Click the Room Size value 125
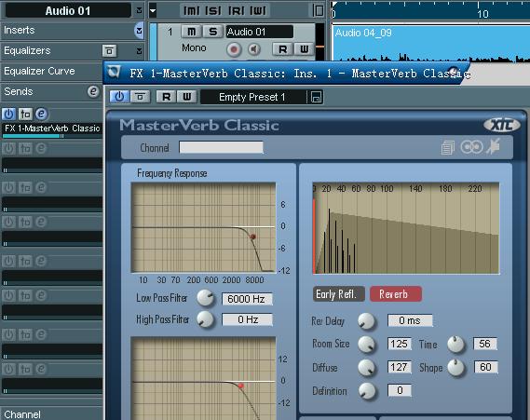Screen dimensions: 530x420 point(400,344)
